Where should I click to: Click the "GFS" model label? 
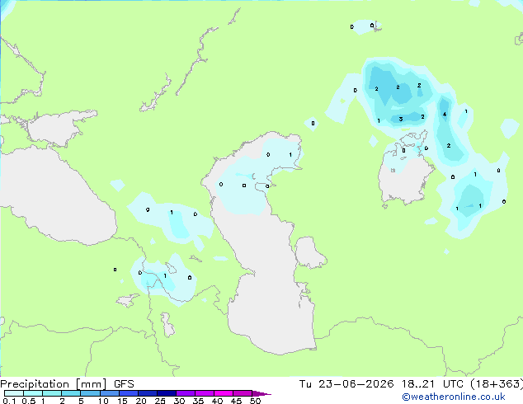coord(124,384)
